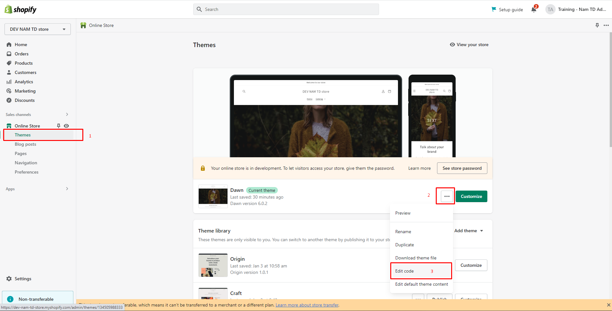612x311 pixels.
Task: Expand the Apps section
Action: [67, 189]
